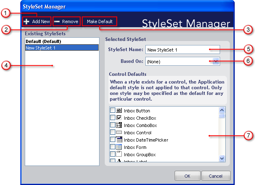The height and width of the screenshot is (185, 255).
Task: Click the Inbox Form icon
Action: pyautogui.click(x=119, y=147)
